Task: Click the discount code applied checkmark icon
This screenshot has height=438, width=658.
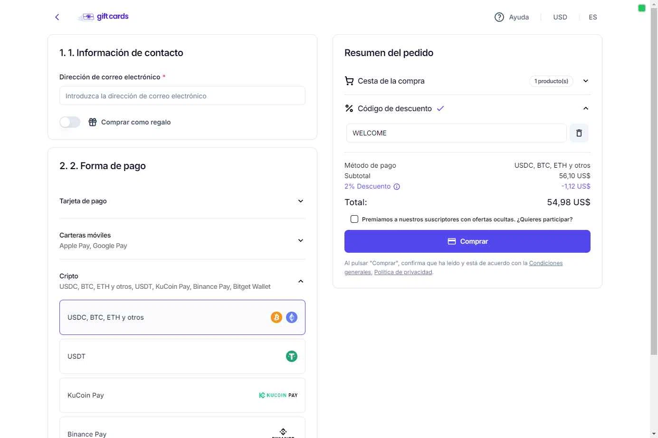Action: tap(440, 108)
